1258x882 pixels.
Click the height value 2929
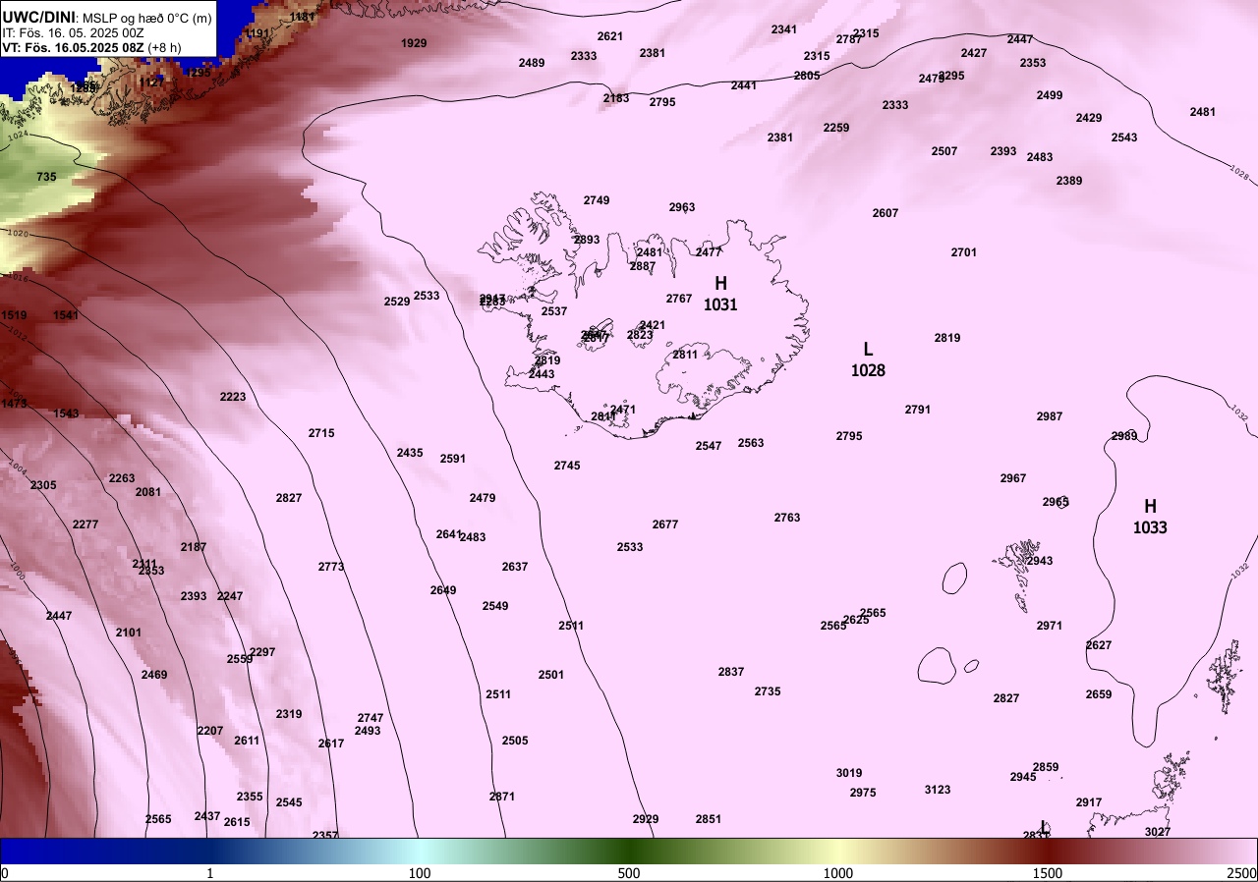click(646, 819)
